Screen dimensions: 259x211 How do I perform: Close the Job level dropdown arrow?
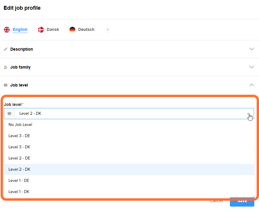tap(248, 114)
